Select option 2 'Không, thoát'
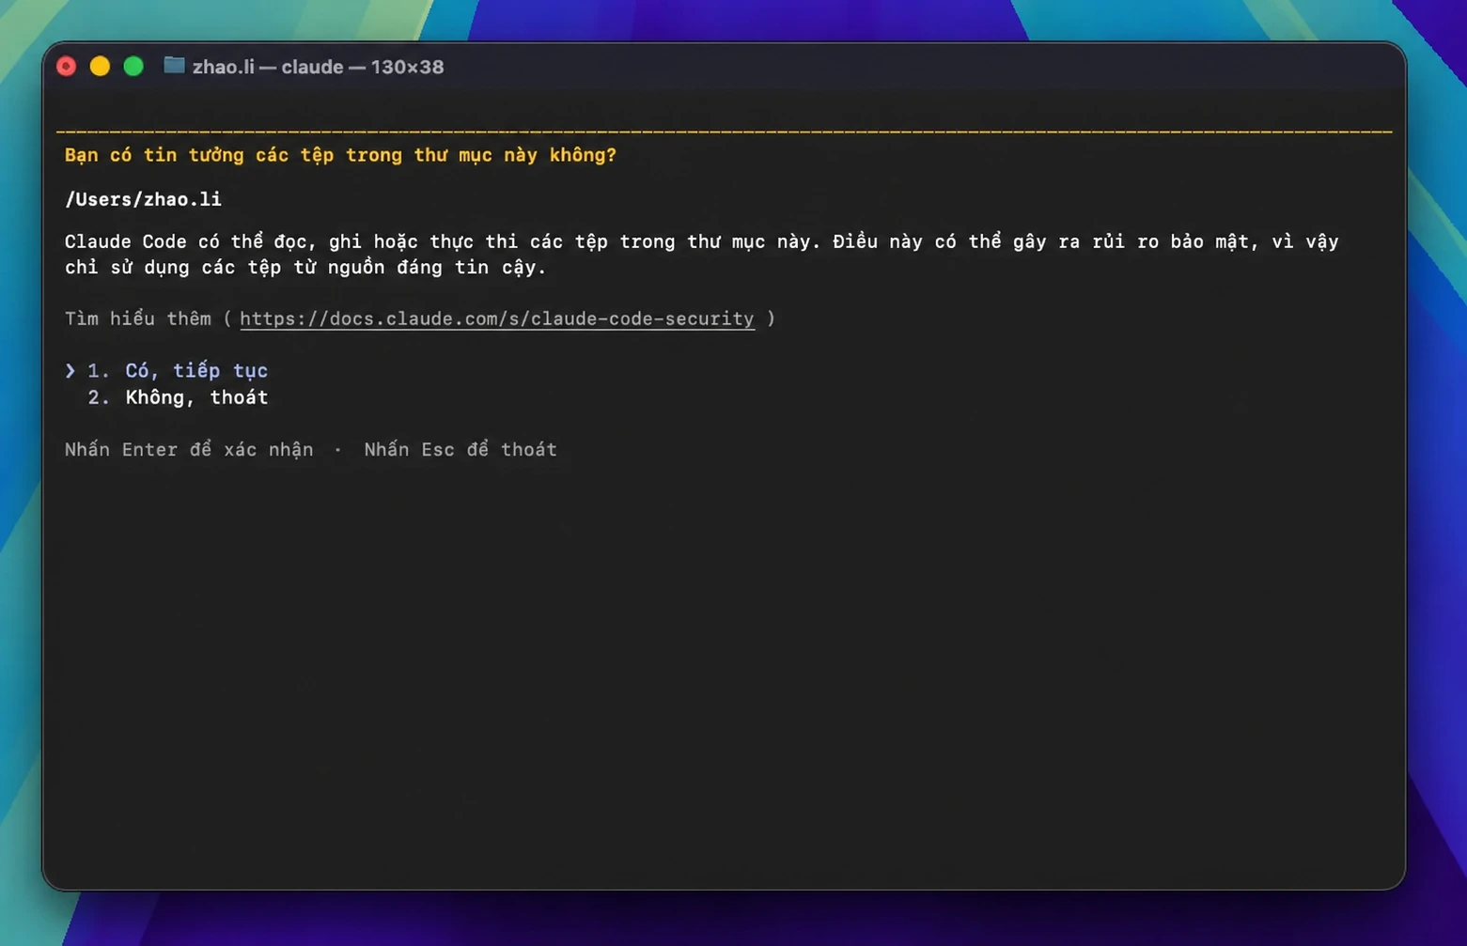 (x=178, y=397)
